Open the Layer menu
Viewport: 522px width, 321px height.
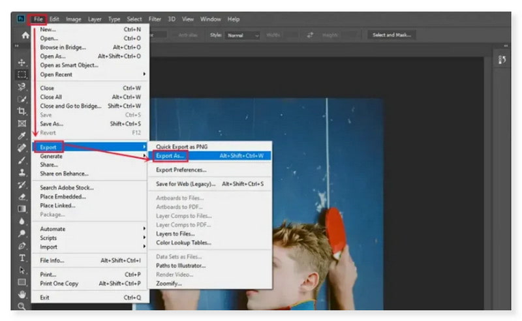point(95,19)
